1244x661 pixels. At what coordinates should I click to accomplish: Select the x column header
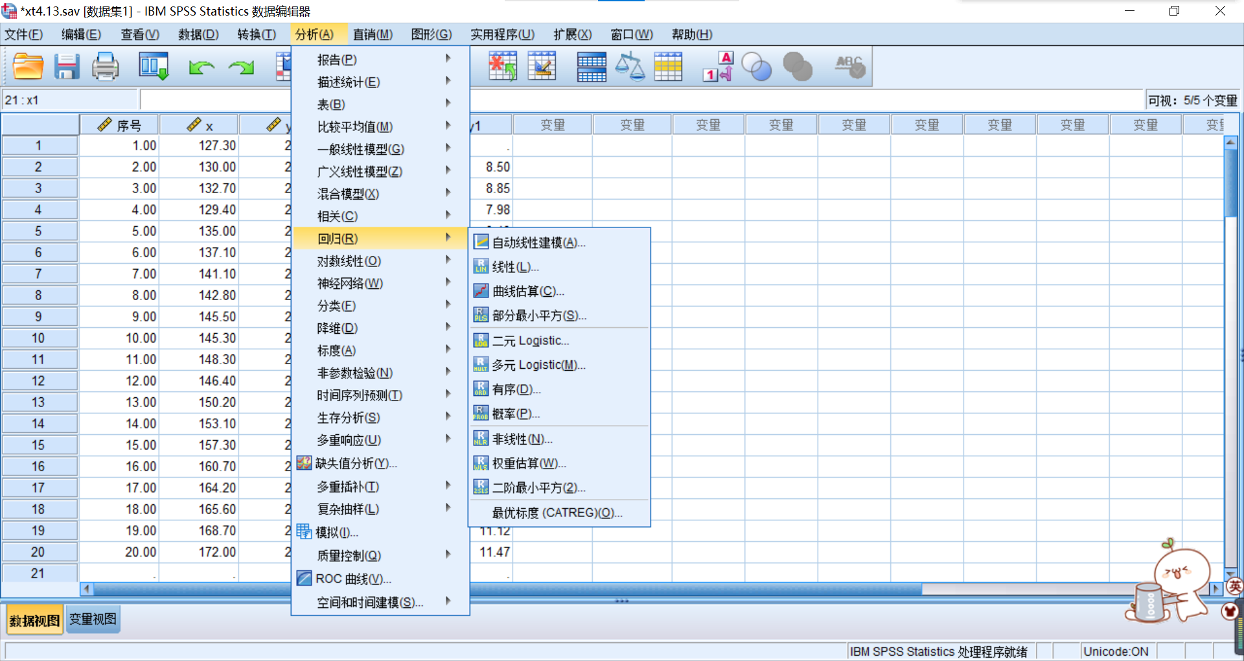pyautogui.click(x=199, y=125)
